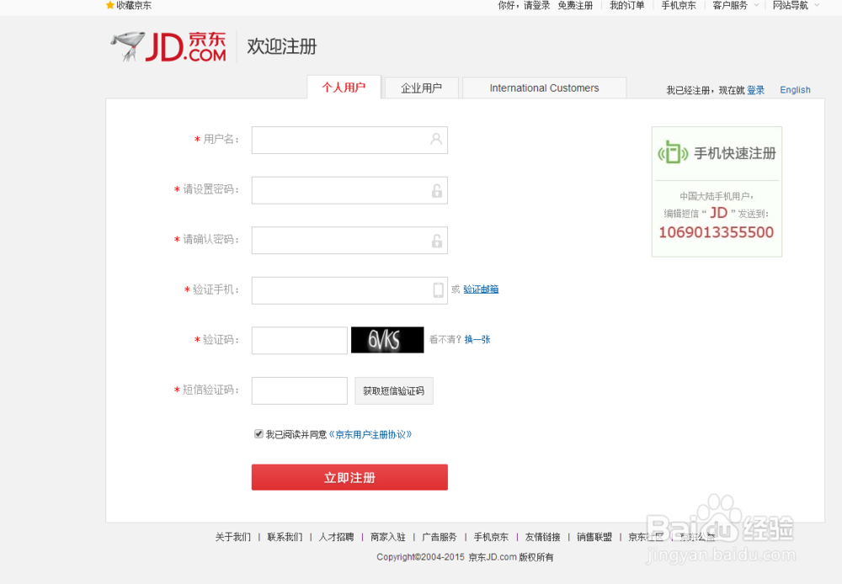Click the JD.com logo

tap(167, 46)
